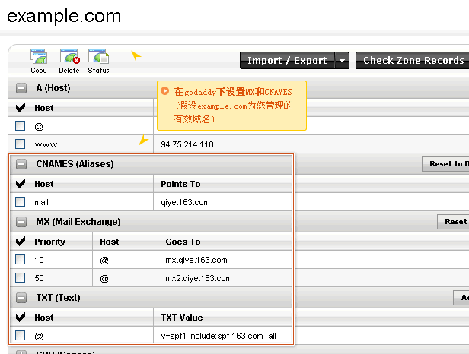The height and width of the screenshot is (354, 469).
Task: Click the Priority column header
Action: 49,242
